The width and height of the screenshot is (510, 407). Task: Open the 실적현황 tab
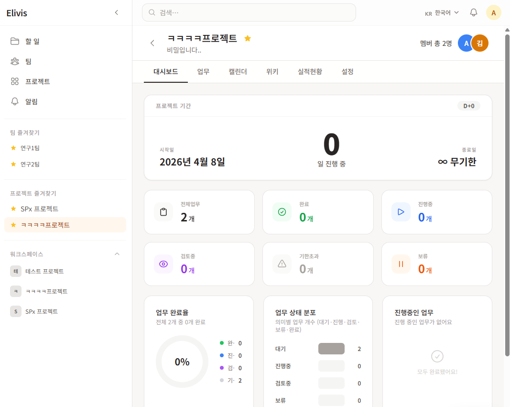point(310,72)
